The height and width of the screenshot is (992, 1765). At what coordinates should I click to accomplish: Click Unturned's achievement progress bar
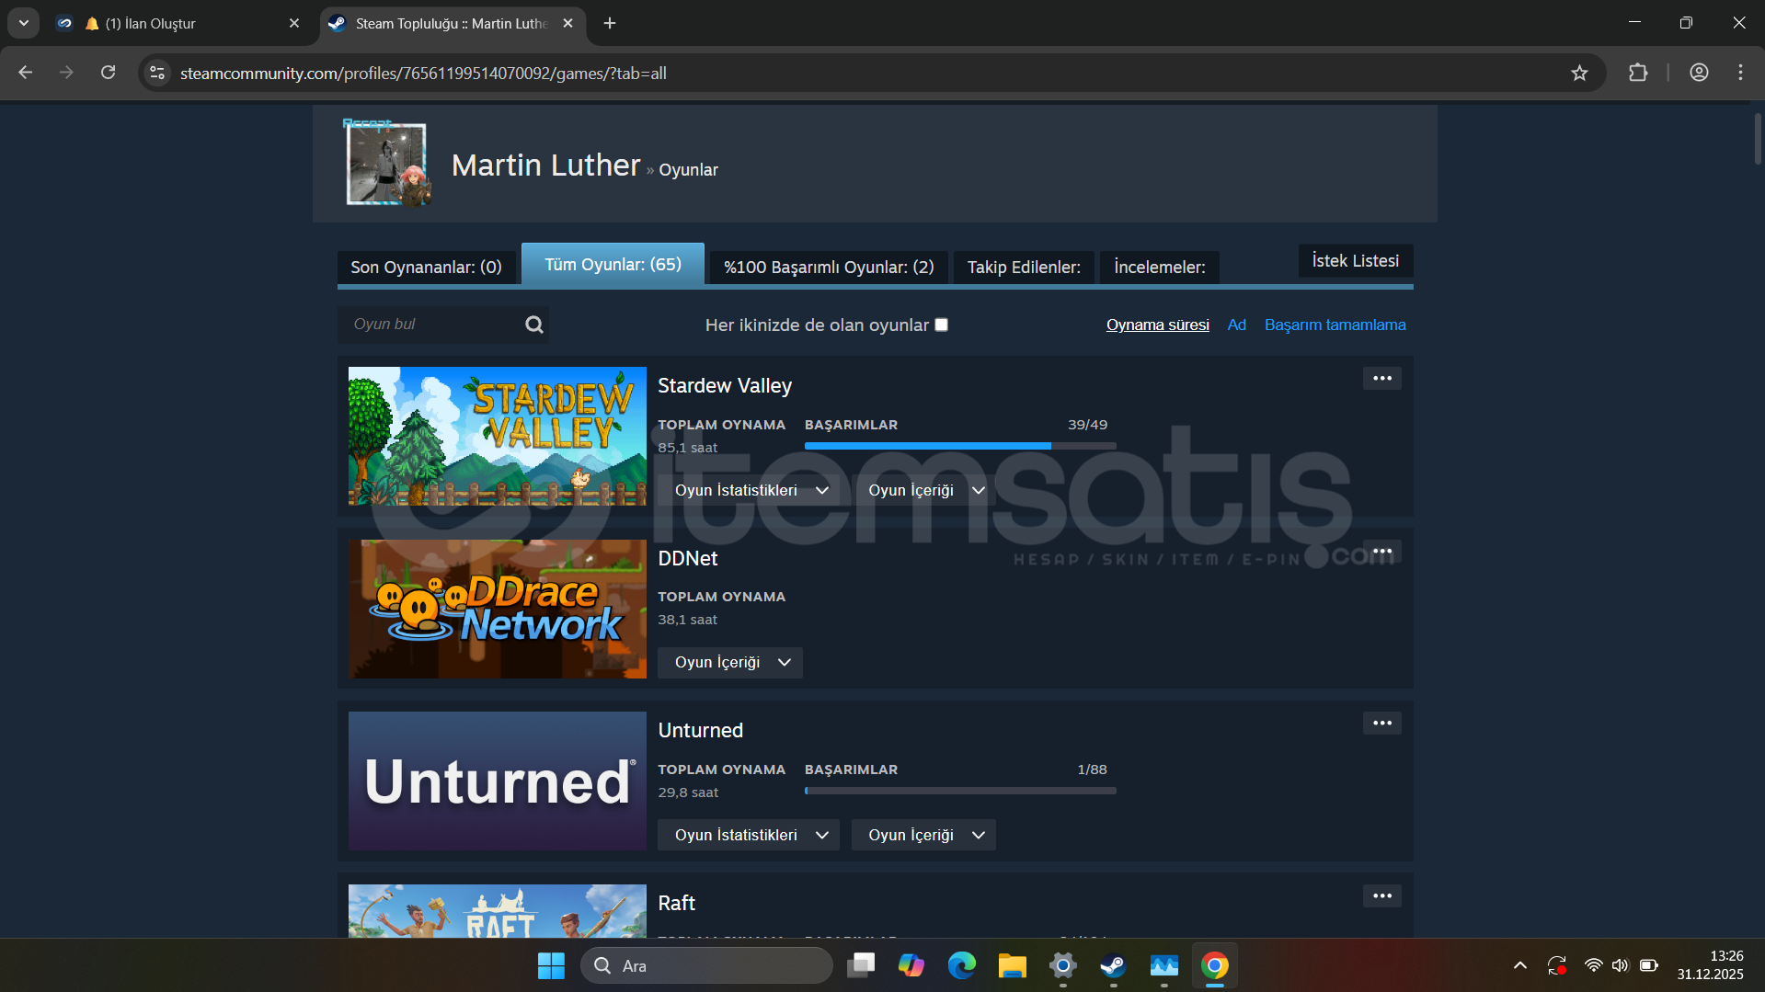960,791
